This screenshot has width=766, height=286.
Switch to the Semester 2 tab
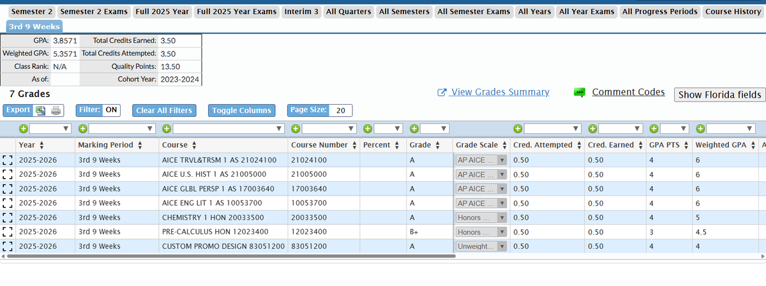(33, 11)
